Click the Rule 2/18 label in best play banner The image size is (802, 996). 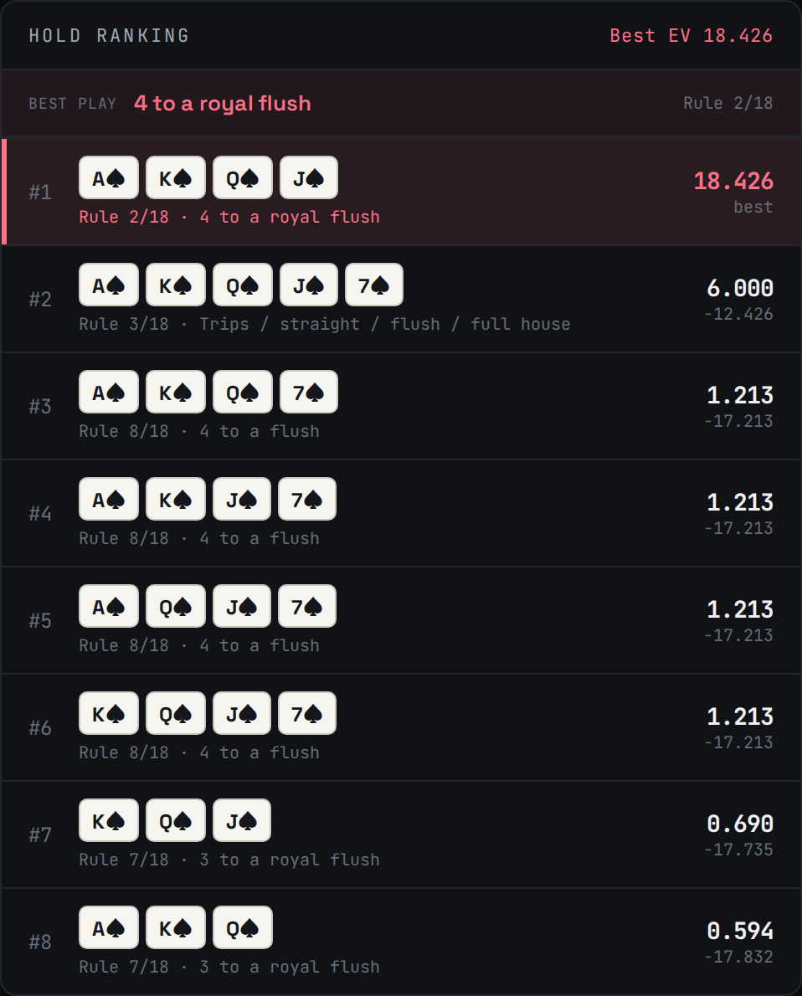[727, 103]
